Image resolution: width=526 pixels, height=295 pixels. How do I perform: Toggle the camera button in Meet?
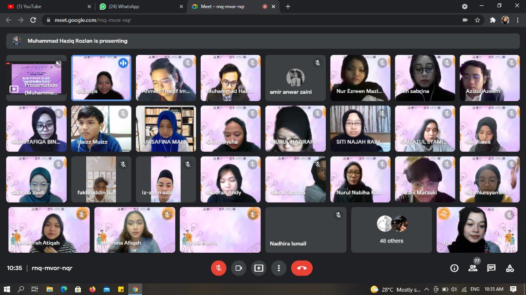[x=239, y=268]
